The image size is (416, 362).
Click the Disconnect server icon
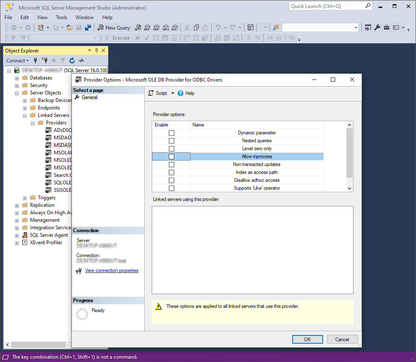point(45,60)
